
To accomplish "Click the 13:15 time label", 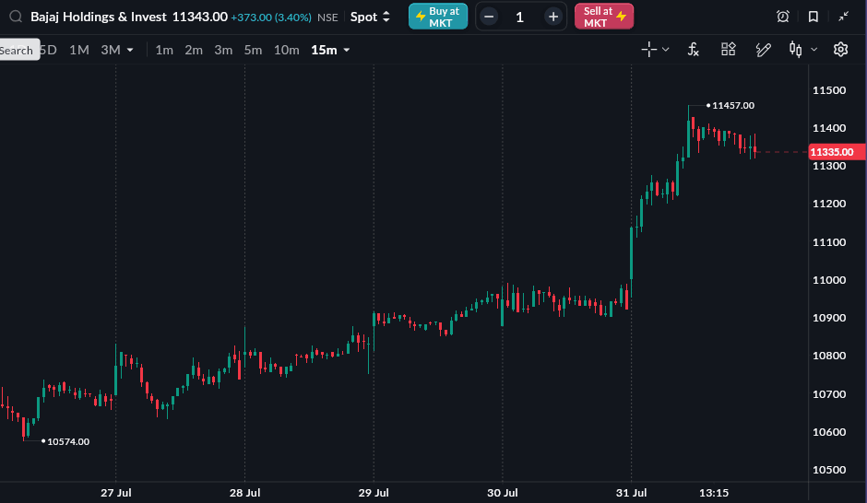I will [x=714, y=493].
